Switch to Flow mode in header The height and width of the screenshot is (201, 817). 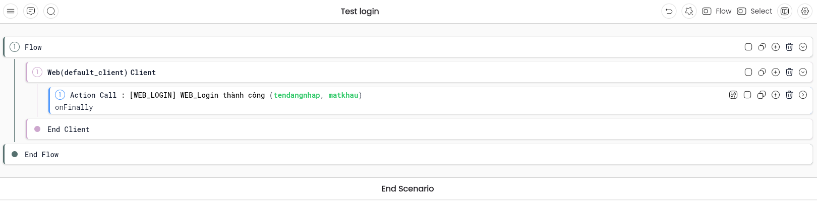pos(717,11)
